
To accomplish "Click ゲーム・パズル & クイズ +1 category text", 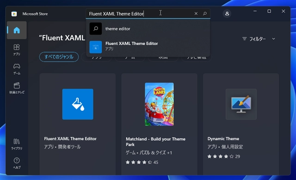I will 149,153.
